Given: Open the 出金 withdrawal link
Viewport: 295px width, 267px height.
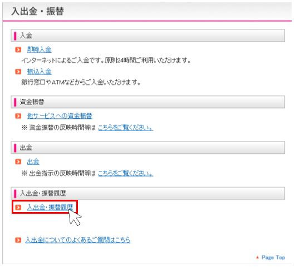Looking at the screenshot, I should pos(33,162).
